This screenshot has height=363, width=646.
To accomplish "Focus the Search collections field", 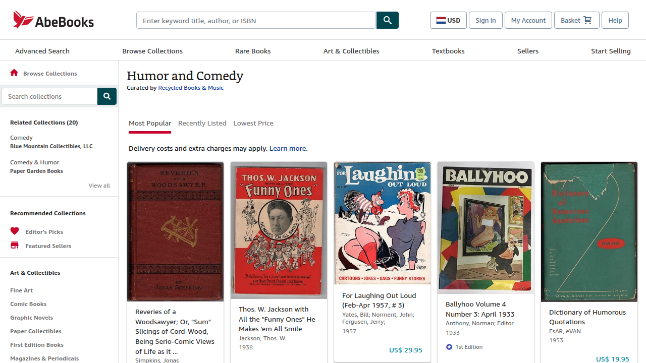I will coord(49,96).
